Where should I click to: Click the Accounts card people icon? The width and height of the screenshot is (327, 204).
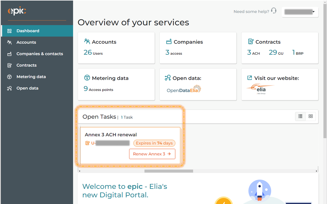(87, 41)
